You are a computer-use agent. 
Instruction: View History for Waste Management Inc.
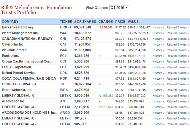(158, 33)
